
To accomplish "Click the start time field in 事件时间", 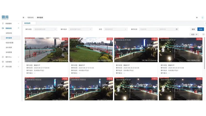I will 148,29.
